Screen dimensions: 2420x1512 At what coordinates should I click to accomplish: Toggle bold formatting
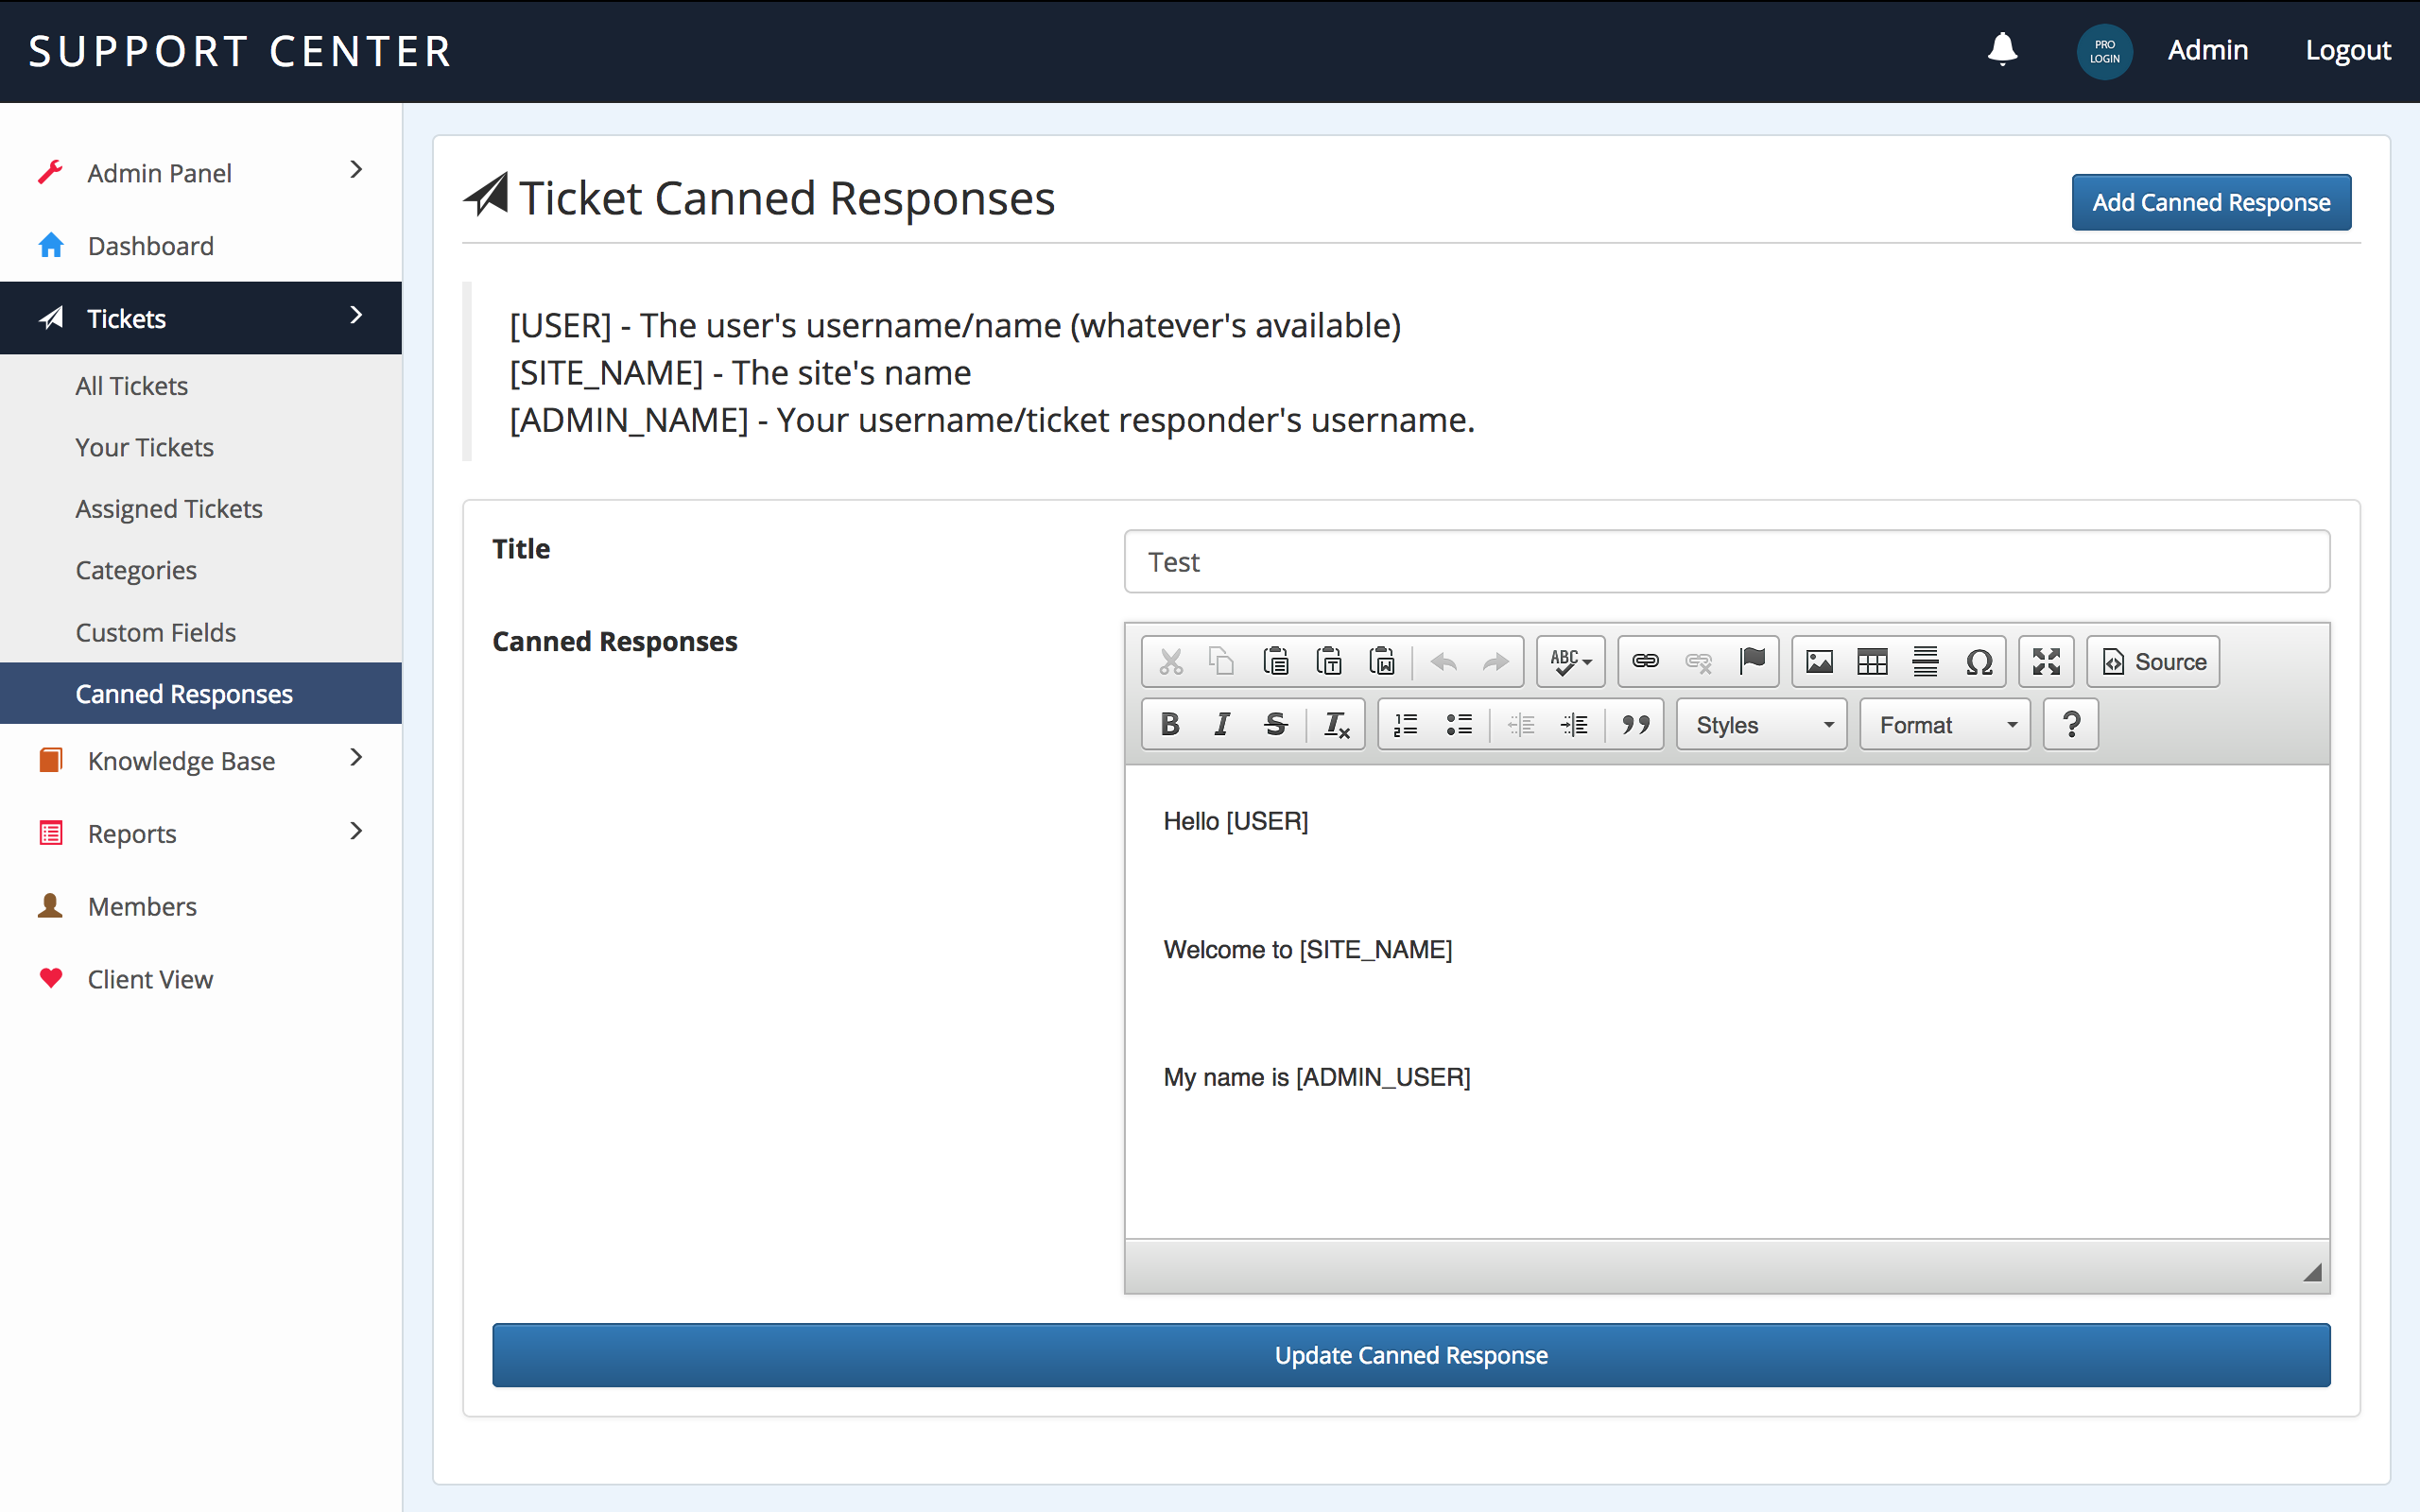tap(1170, 725)
